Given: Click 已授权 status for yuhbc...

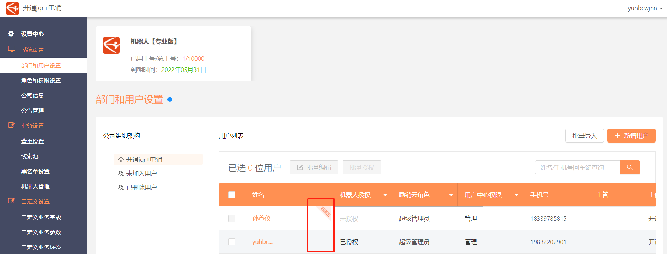Looking at the screenshot, I should point(349,242).
